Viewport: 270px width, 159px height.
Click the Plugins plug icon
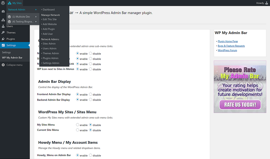[x=3, y=39]
